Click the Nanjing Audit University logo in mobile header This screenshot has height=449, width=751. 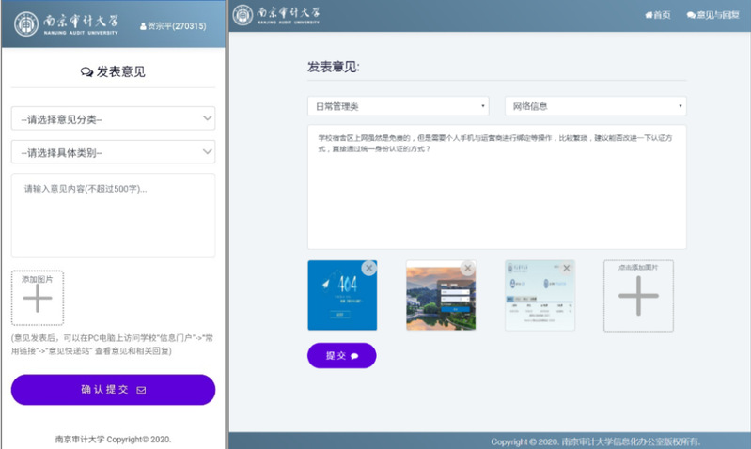tap(67, 24)
